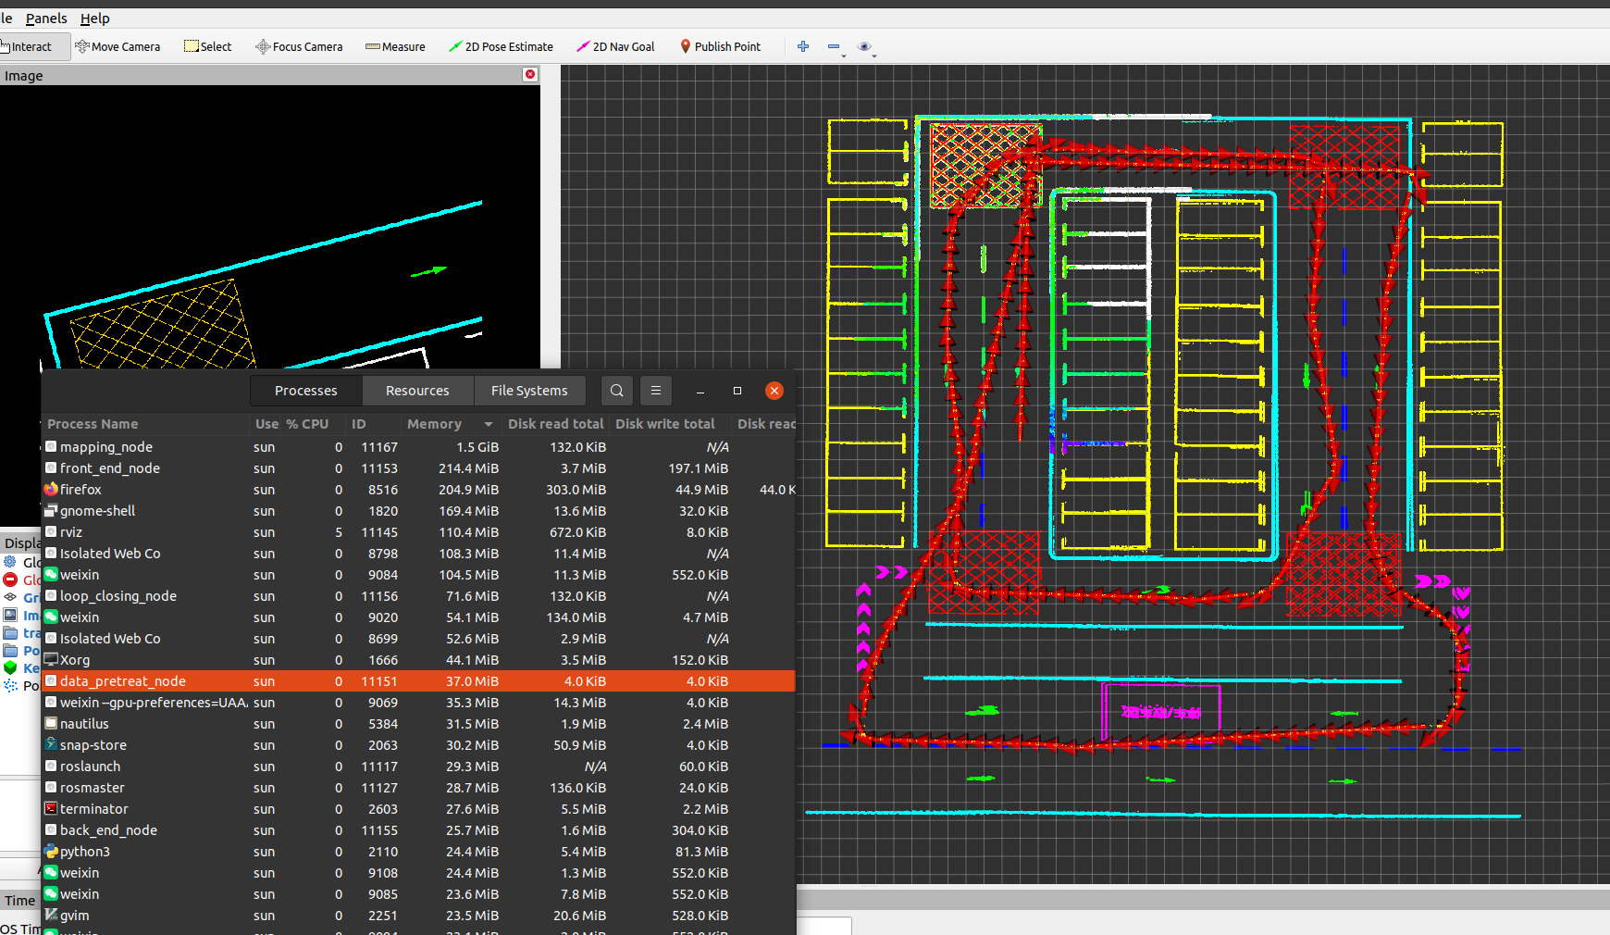
Task: Select the rviz process row
Action: coord(418,532)
